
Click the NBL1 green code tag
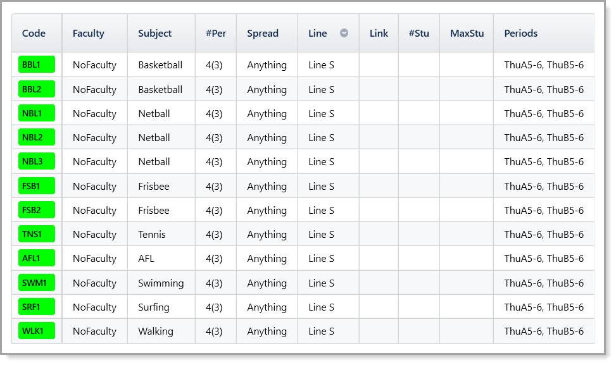[37, 114]
